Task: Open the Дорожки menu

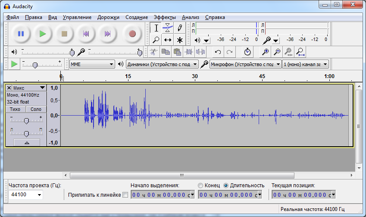Action: click(x=108, y=17)
